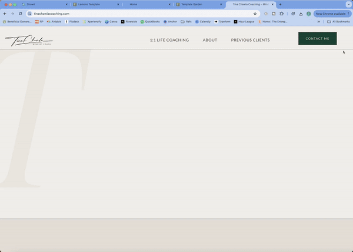
Task: Open the Home | The Entrep... bookmark
Action: (272, 22)
